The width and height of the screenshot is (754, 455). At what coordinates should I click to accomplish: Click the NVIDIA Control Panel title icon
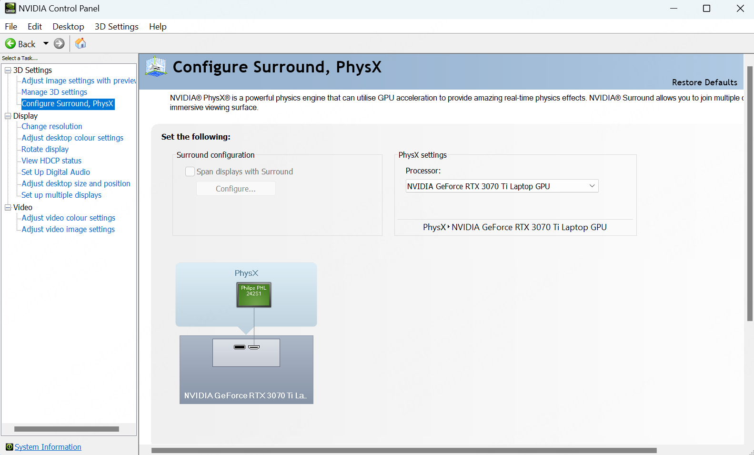coord(10,8)
